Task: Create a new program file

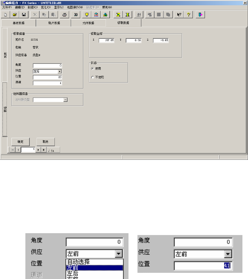Action: tap(6, 15)
